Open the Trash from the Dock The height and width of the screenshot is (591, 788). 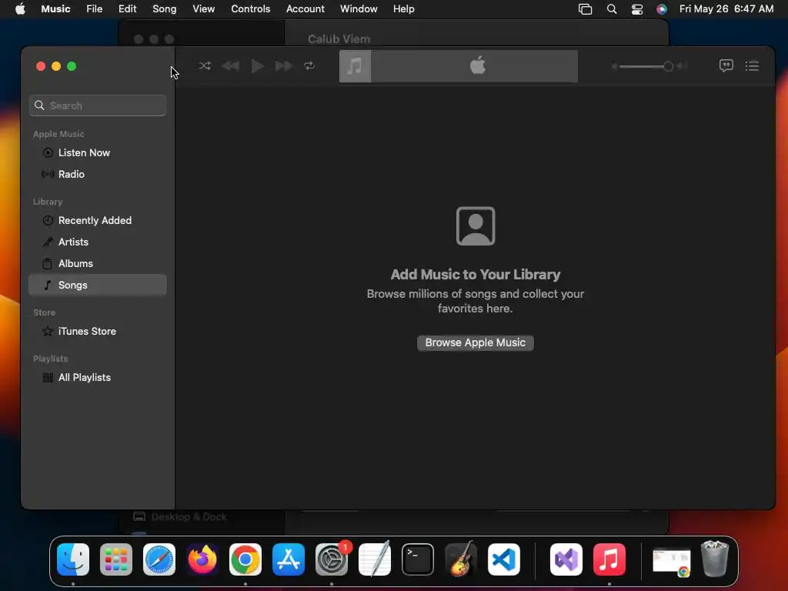point(715,559)
